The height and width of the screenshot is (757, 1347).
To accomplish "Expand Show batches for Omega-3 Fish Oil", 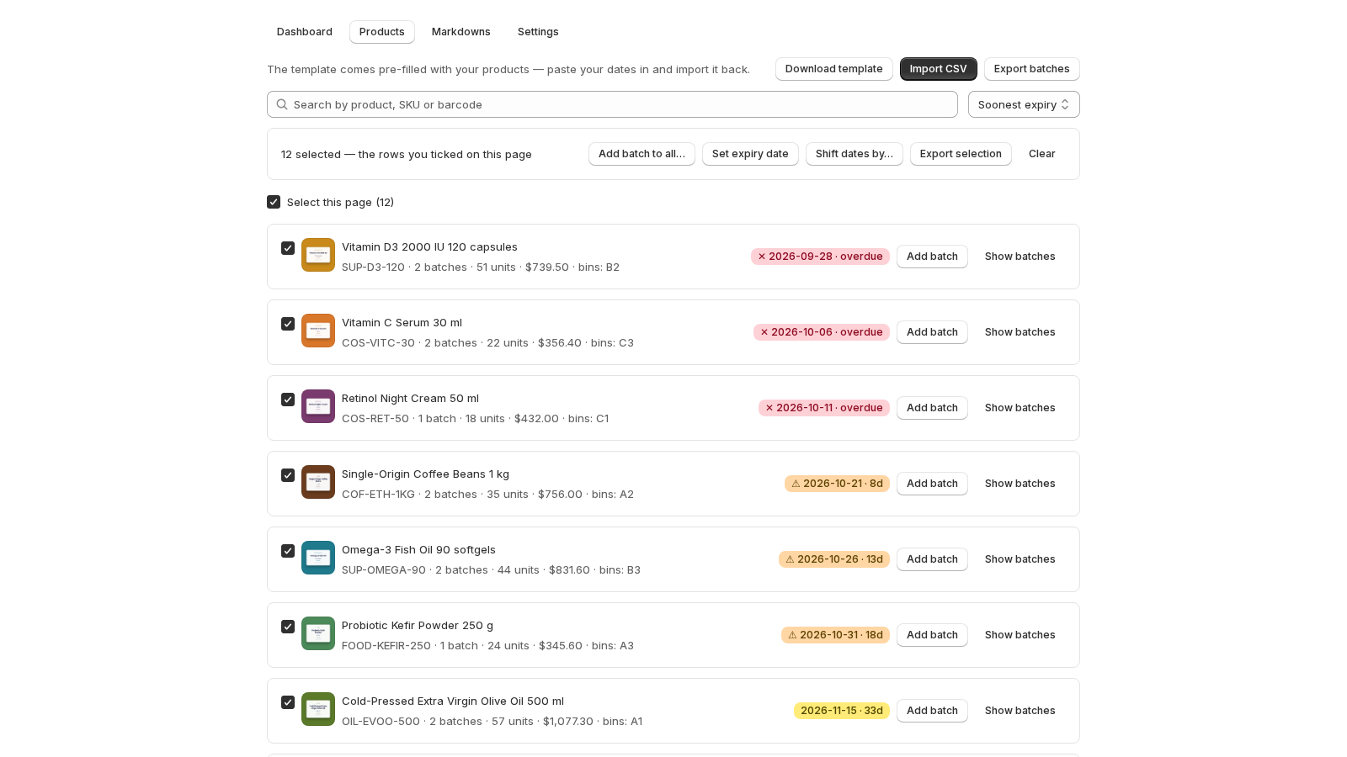I will click(x=1020, y=559).
